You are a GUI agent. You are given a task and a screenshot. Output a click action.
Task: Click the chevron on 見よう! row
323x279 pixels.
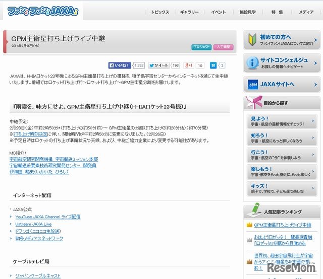(313, 121)
